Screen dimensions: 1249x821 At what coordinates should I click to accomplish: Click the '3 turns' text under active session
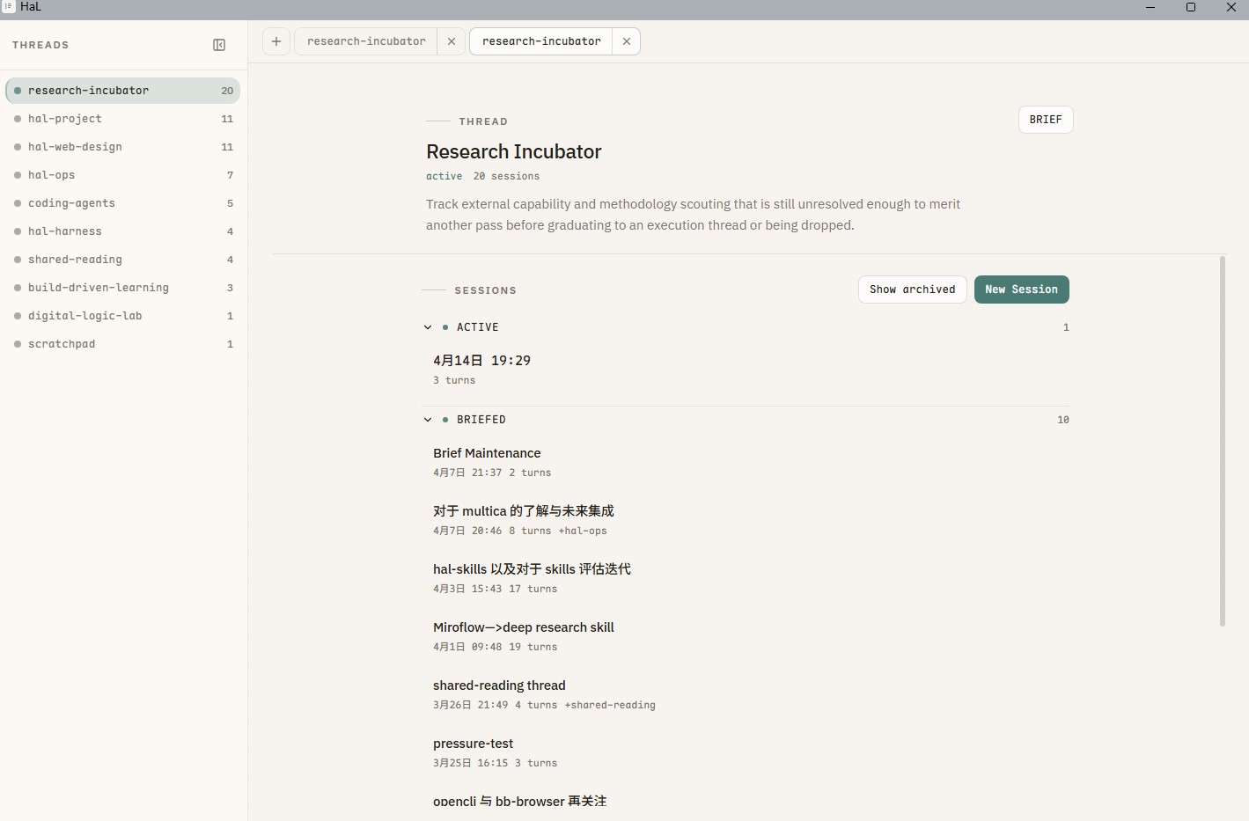click(454, 380)
